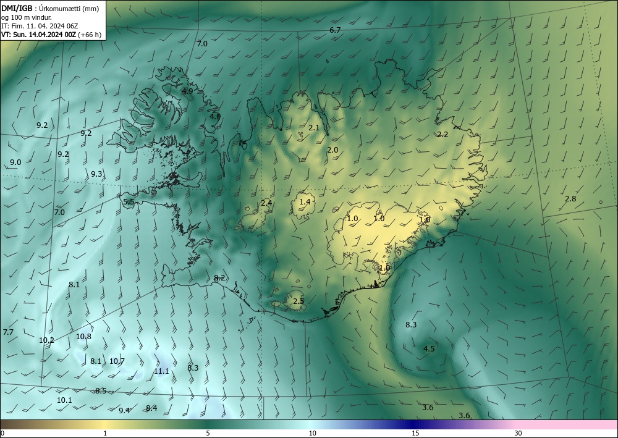Click the '11.1' value on the map
The height and width of the screenshot is (438, 618).
point(161,371)
